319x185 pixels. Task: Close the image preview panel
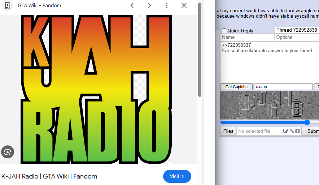tap(184, 5)
